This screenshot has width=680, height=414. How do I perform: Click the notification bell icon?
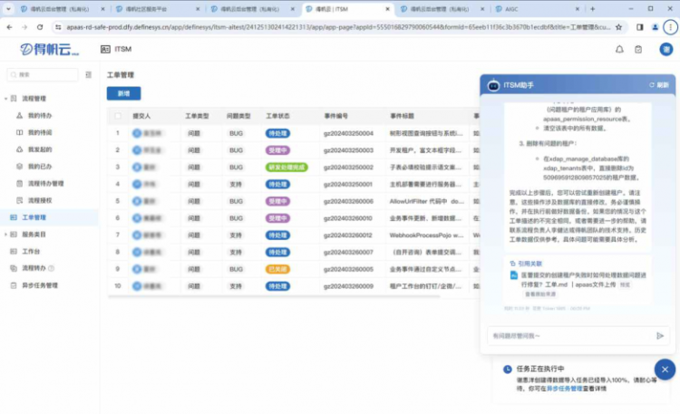click(x=619, y=50)
